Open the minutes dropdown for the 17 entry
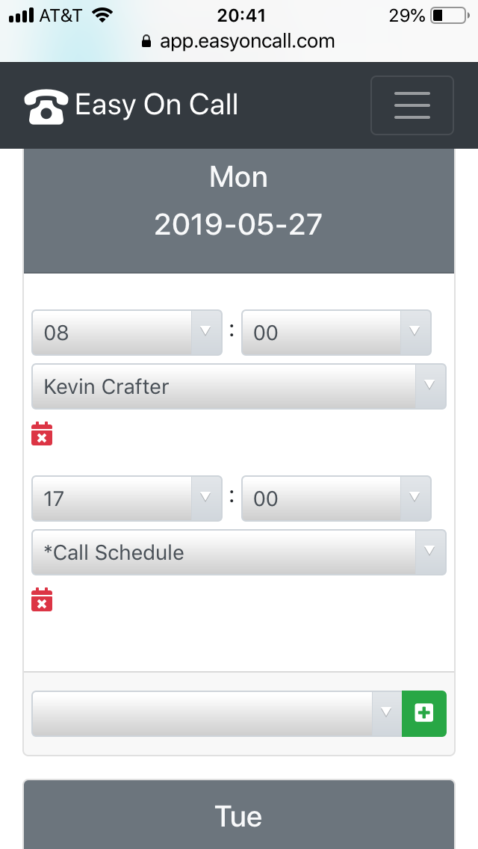Image resolution: width=478 pixels, height=849 pixels. click(x=336, y=498)
